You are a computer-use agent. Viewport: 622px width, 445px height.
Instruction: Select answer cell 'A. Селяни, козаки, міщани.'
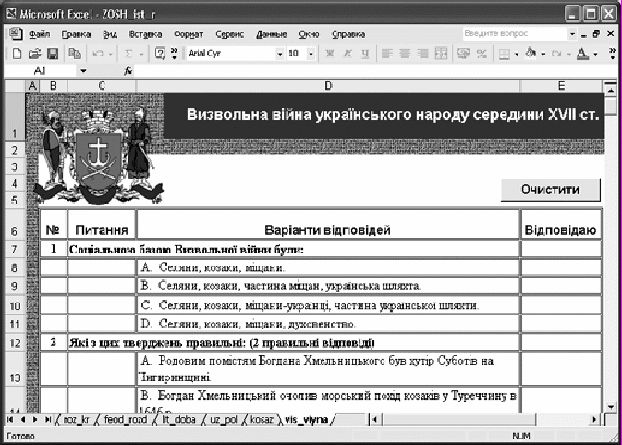pos(328,268)
